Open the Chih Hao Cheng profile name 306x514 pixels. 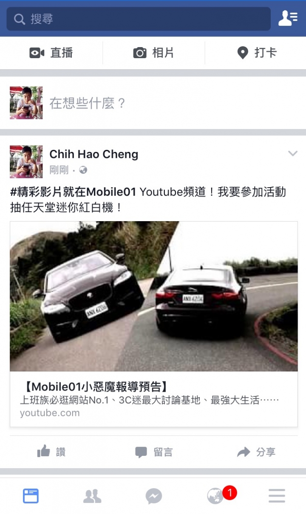(x=94, y=154)
